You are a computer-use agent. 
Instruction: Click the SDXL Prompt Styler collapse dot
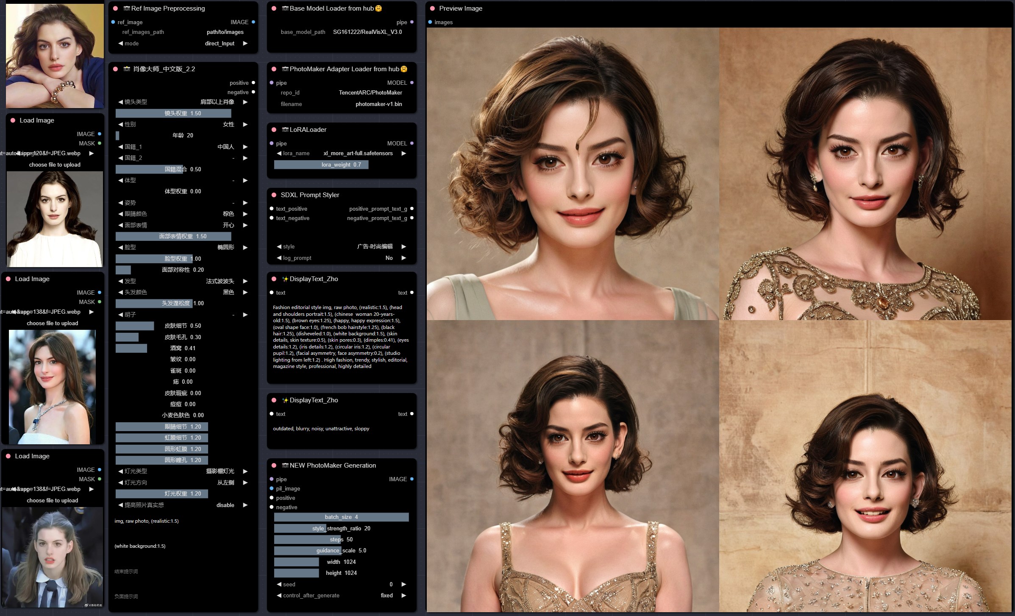point(274,195)
